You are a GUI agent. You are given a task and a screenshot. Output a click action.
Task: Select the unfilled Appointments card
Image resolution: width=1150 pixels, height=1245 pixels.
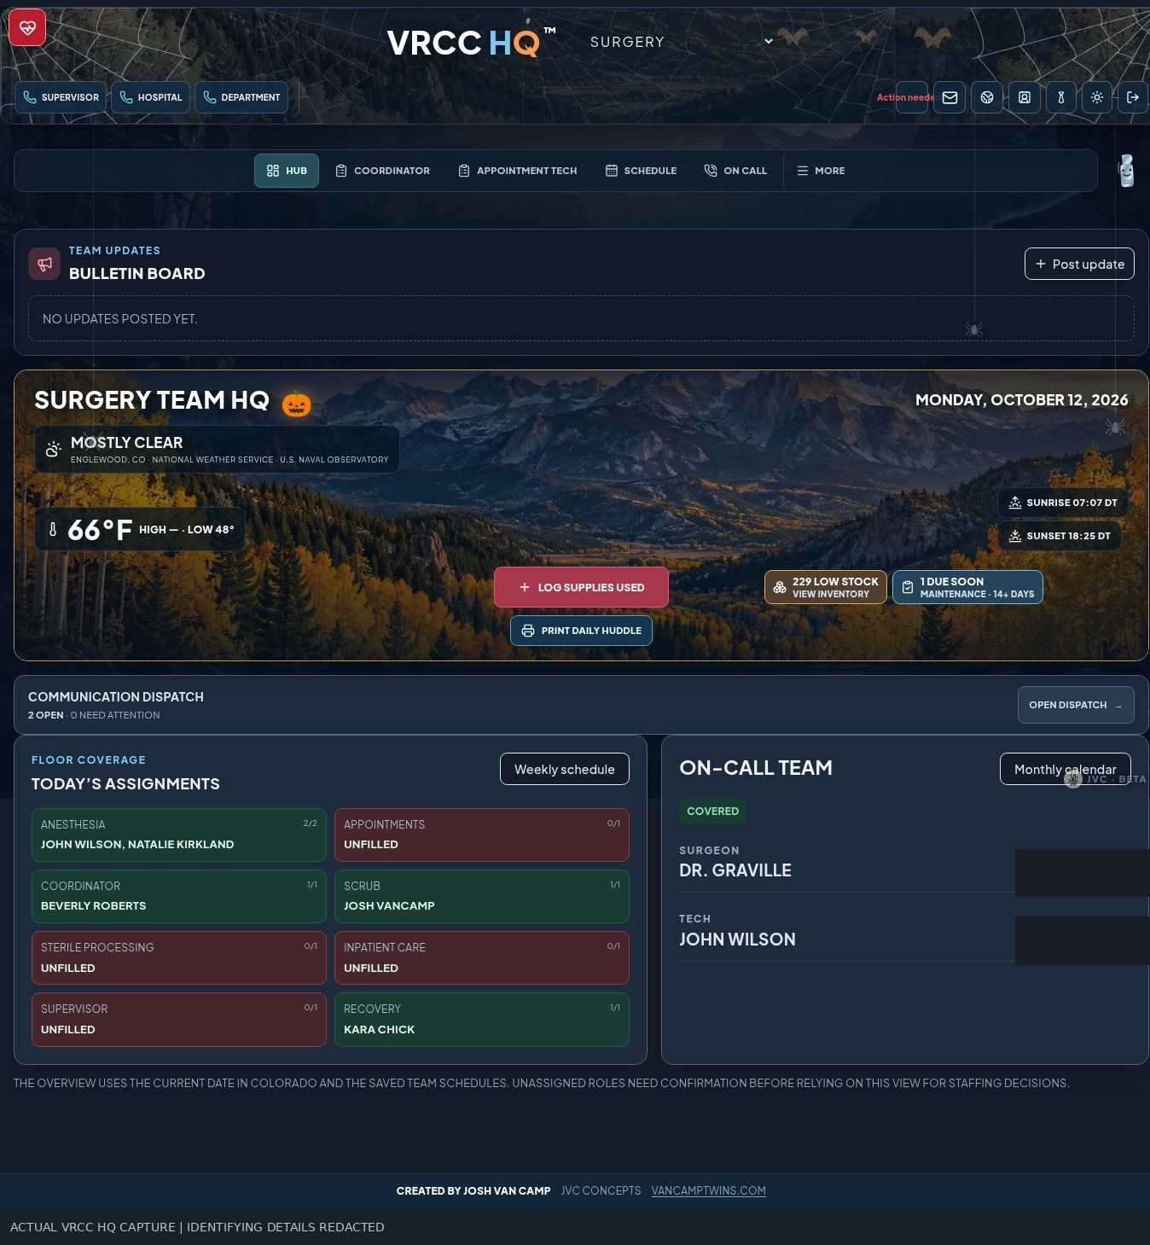click(482, 835)
